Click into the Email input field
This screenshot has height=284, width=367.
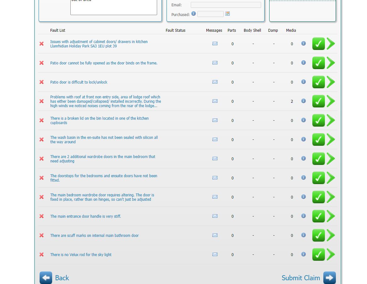click(226, 5)
